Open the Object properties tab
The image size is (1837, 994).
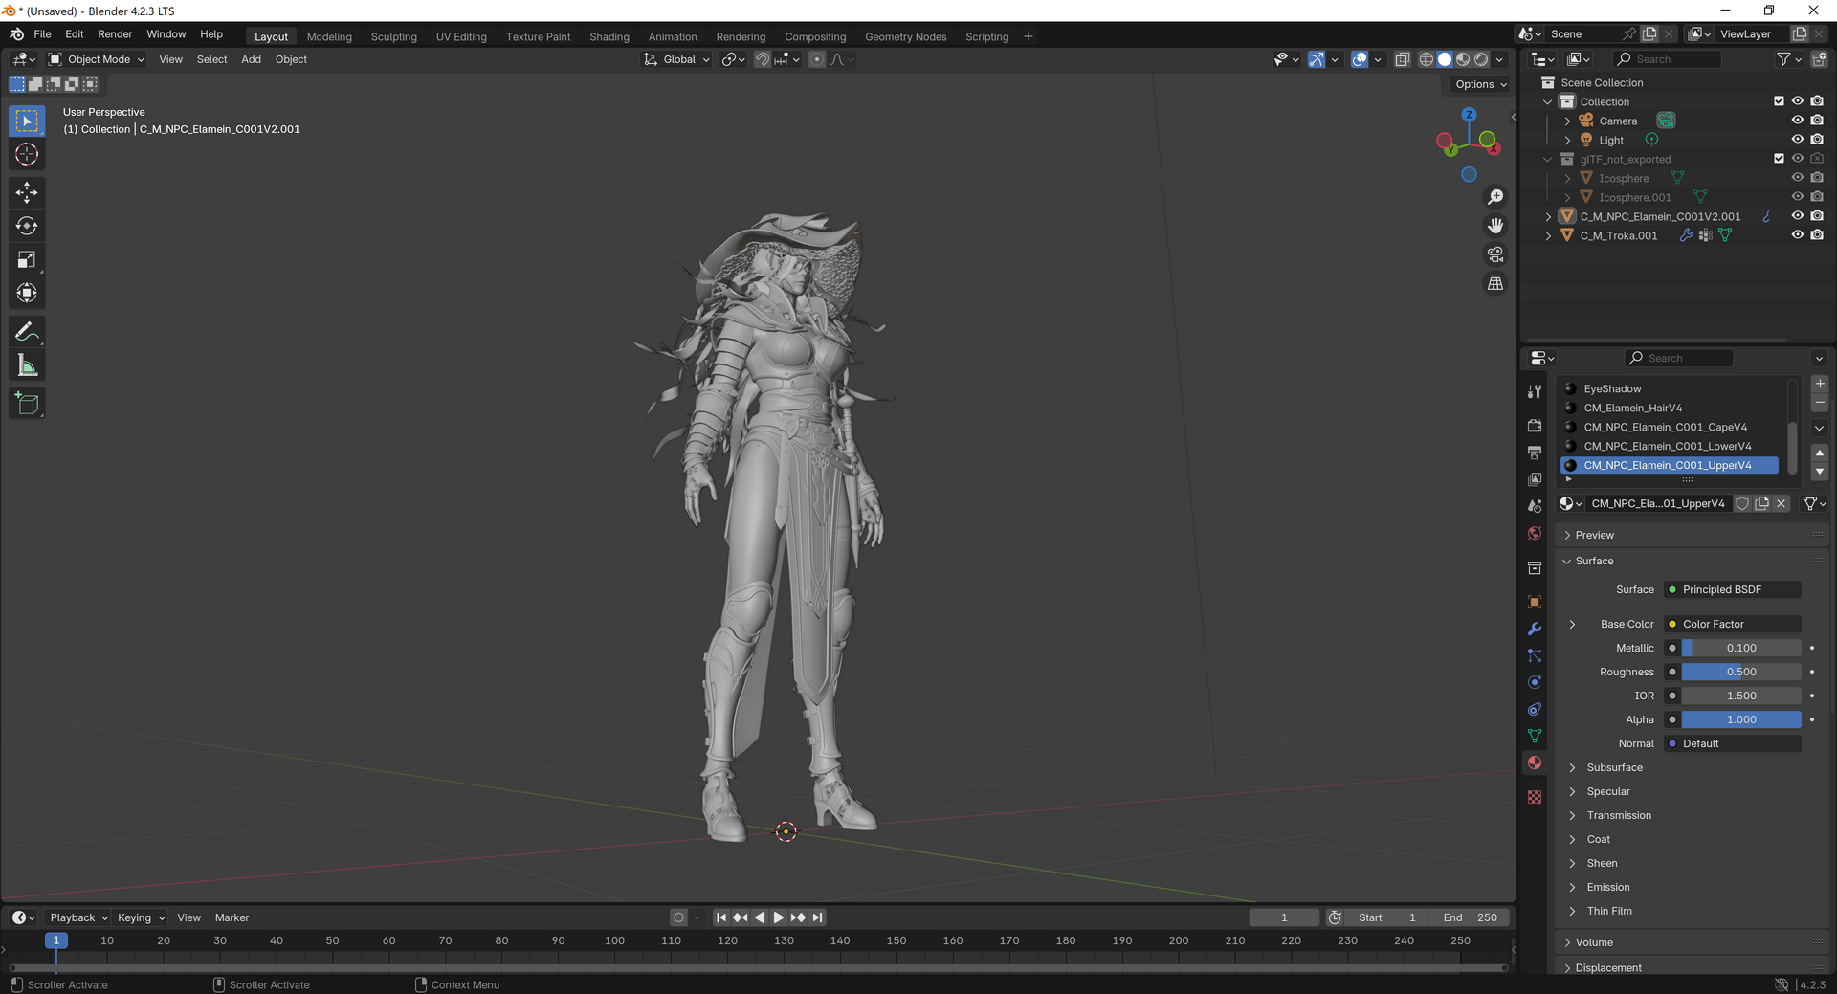tap(1535, 602)
